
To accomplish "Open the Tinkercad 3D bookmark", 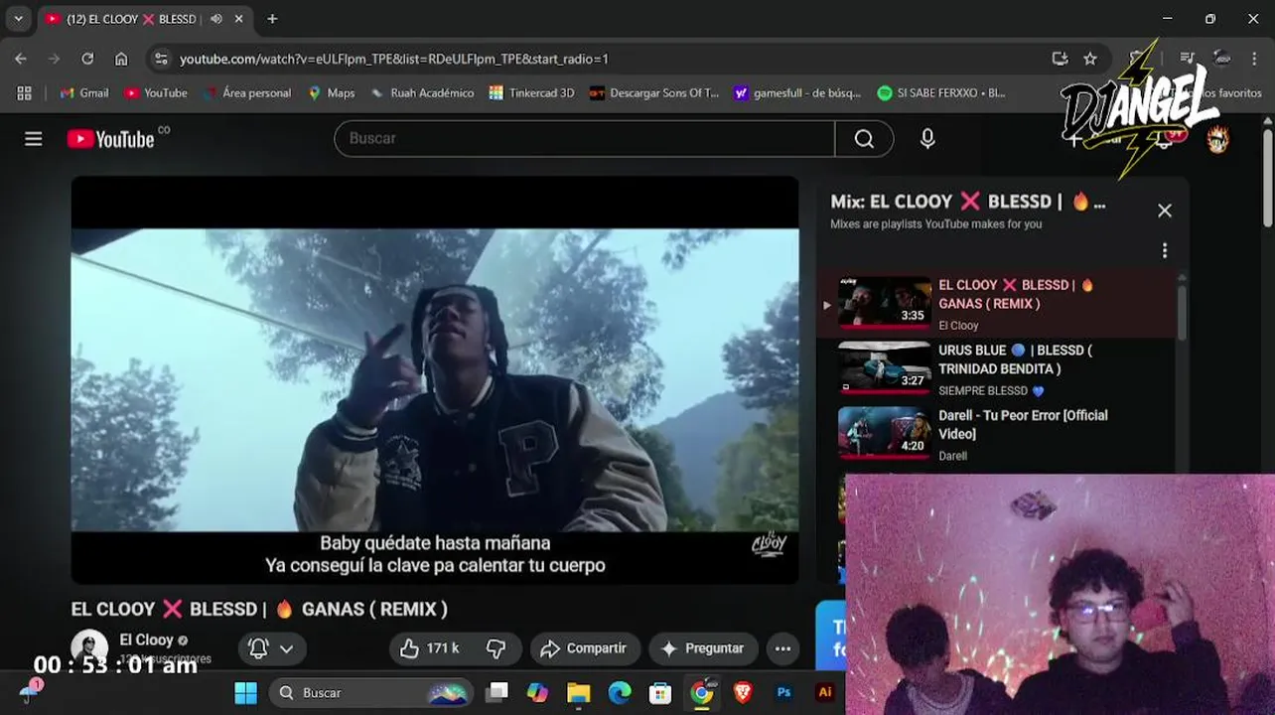I will 531,92.
